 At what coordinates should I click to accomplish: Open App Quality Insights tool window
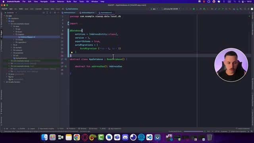pyautogui.click(x=46, y=129)
